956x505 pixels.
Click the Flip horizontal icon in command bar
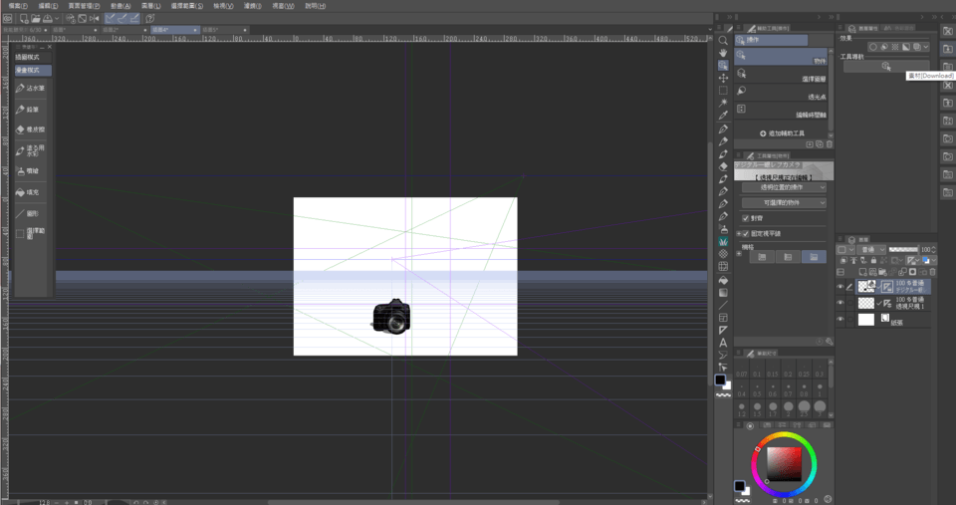coord(94,18)
